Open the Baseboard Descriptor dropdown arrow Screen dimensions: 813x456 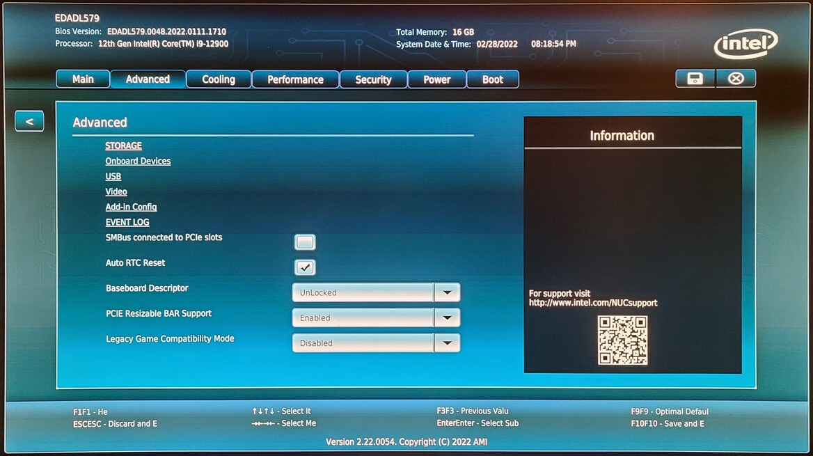click(x=447, y=292)
